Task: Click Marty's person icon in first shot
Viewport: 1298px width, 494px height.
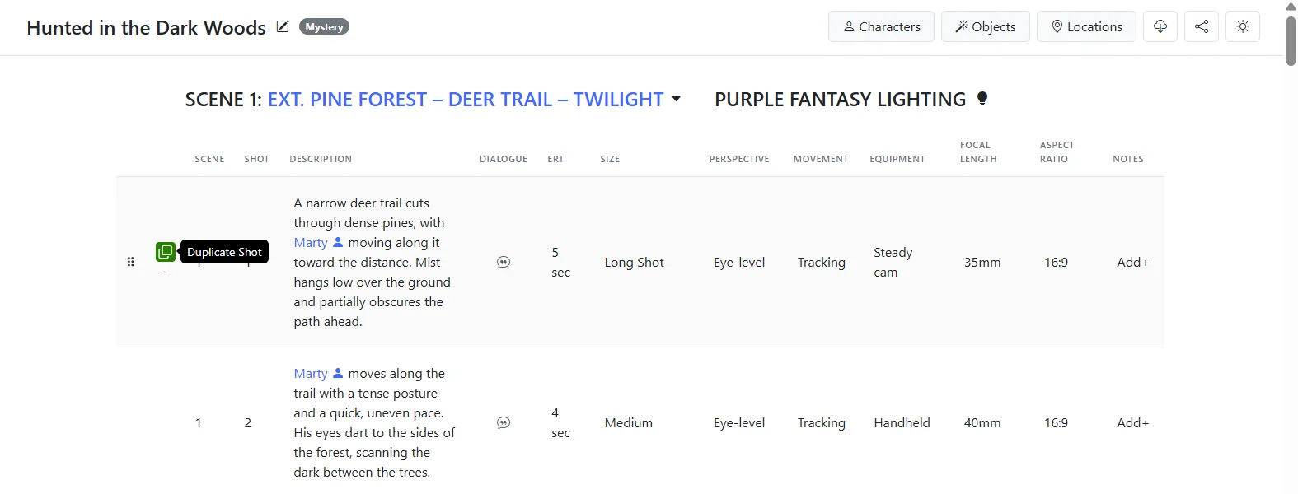Action: 338,242
